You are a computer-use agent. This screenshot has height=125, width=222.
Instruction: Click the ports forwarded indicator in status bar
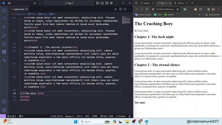point(21,116)
